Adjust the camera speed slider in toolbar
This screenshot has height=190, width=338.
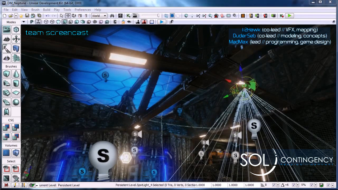(150, 16)
